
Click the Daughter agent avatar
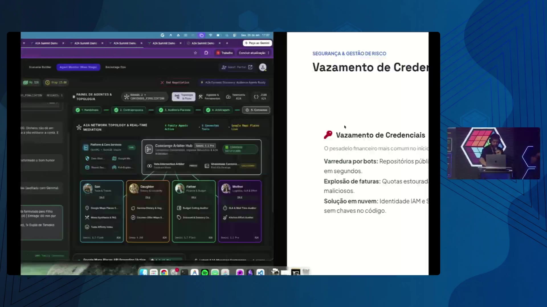[x=134, y=188]
